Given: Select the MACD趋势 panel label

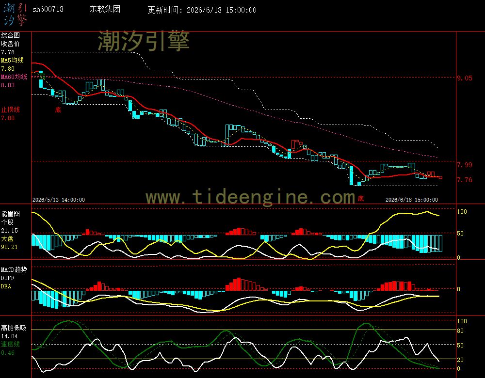Looking at the screenshot, I should [x=14, y=269].
